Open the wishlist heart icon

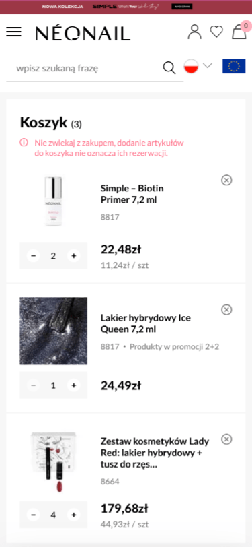pos(216,32)
